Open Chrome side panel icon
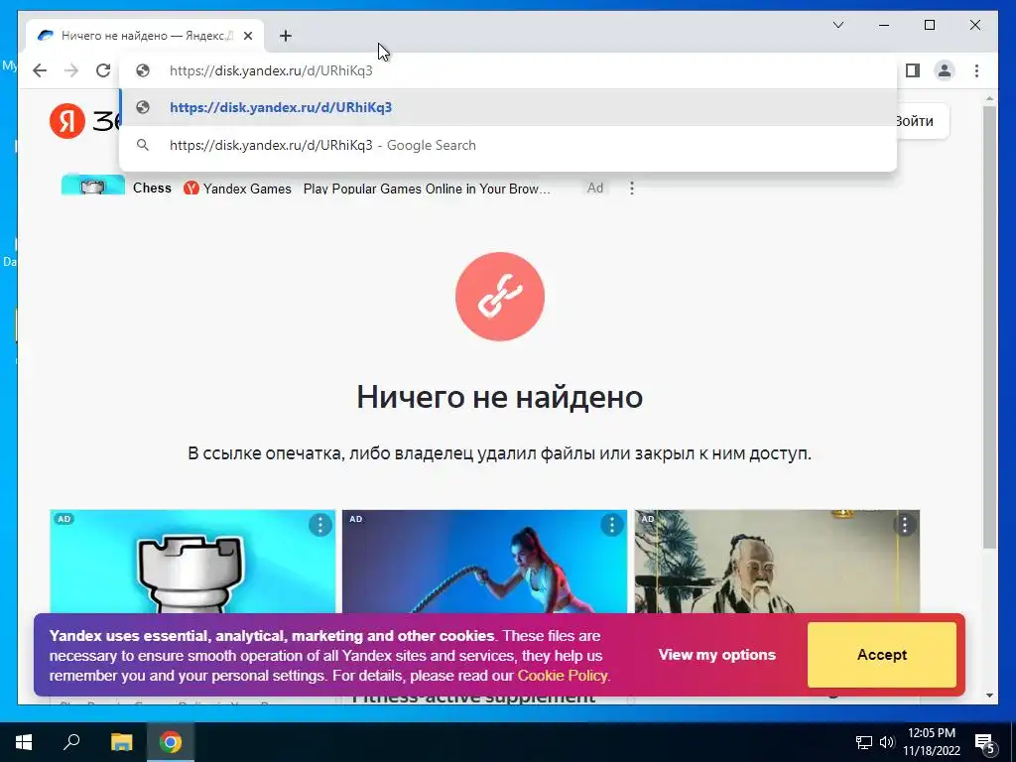Image resolution: width=1016 pixels, height=762 pixels. point(913,70)
